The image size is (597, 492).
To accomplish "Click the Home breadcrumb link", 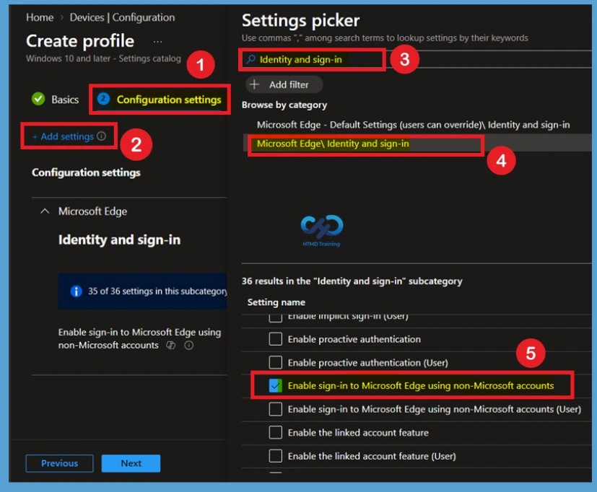I will tap(40, 17).
